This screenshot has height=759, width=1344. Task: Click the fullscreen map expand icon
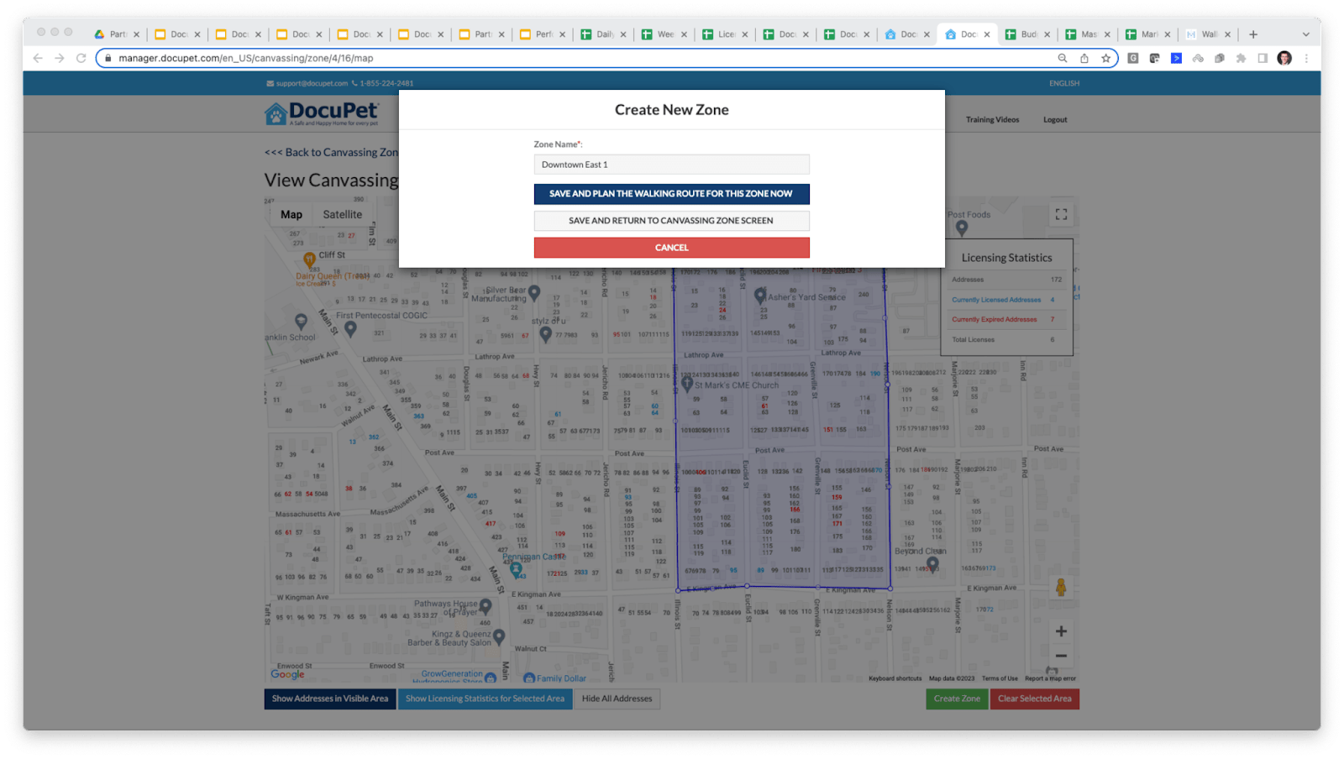pos(1061,213)
